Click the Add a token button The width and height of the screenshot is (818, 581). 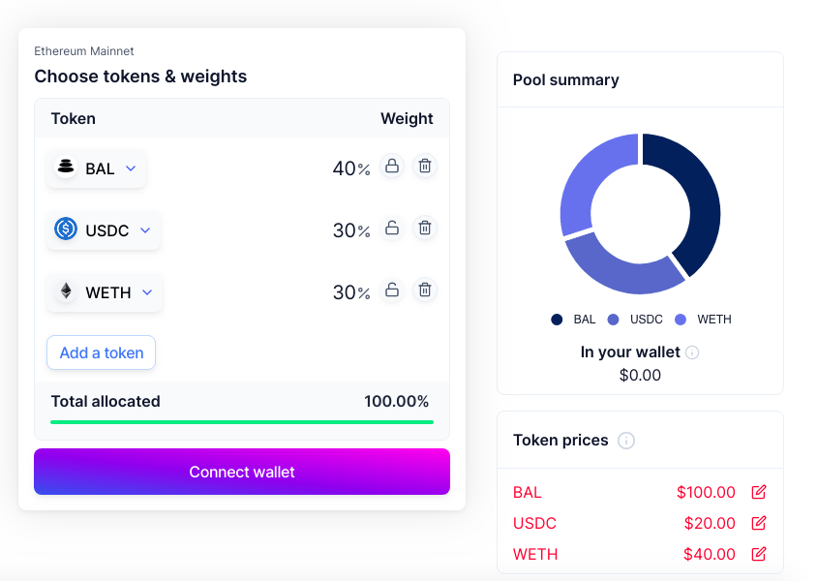101,352
